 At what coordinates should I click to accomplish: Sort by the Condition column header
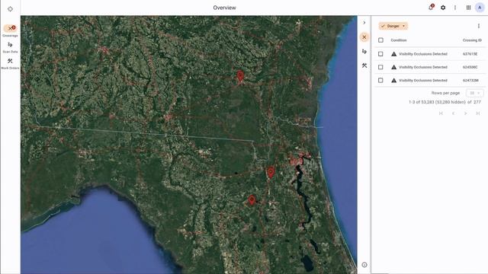[x=399, y=40]
